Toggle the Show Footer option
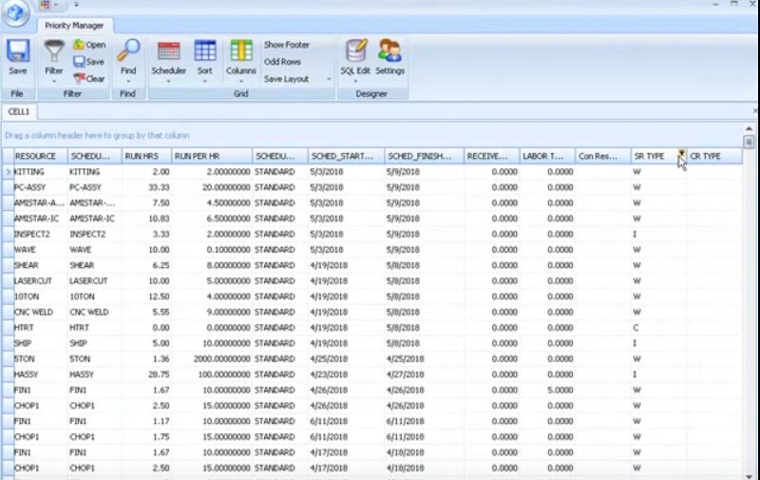This screenshot has width=760, height=480. pyautogui.click(x=286, y=45)
